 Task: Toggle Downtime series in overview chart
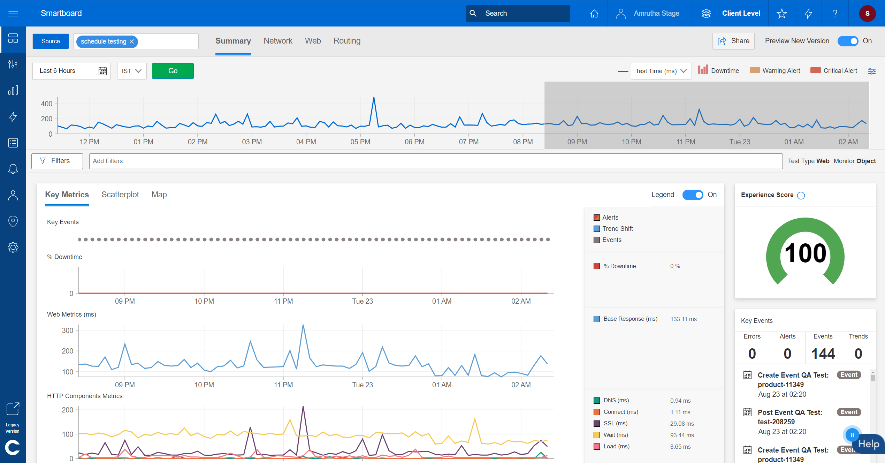718,70
